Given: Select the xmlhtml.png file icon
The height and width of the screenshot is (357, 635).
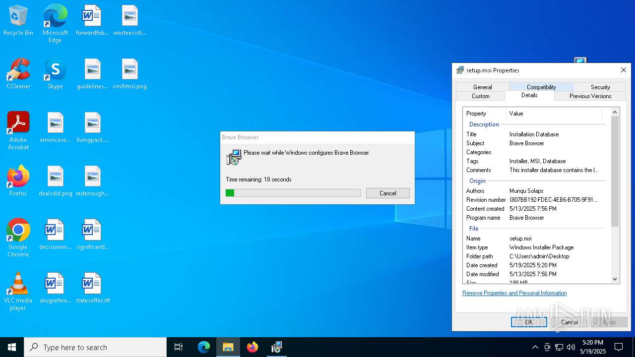Looking at the screenshot, I should point(129,74).
